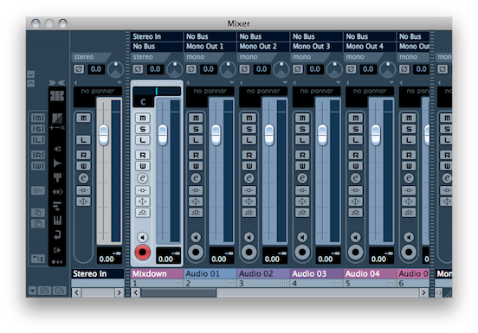Bypass inserts on Audio 01 channel
This screenshot has height=333, width=478.
[196, 190]
